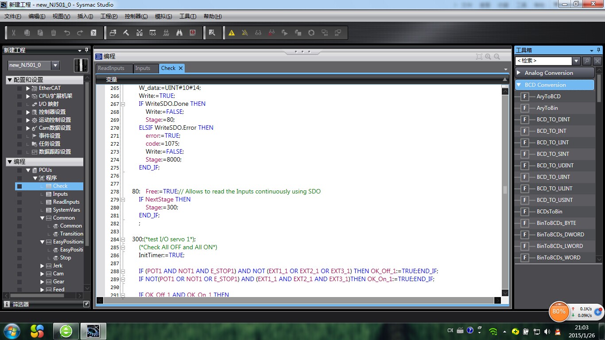Viewport: 605px width, 340px height.
Task: Zoom in with the editor magnifier plus
Action: pos(488,57)
